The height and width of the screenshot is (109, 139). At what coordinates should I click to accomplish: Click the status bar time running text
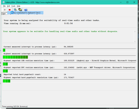(x=15, y=107)
